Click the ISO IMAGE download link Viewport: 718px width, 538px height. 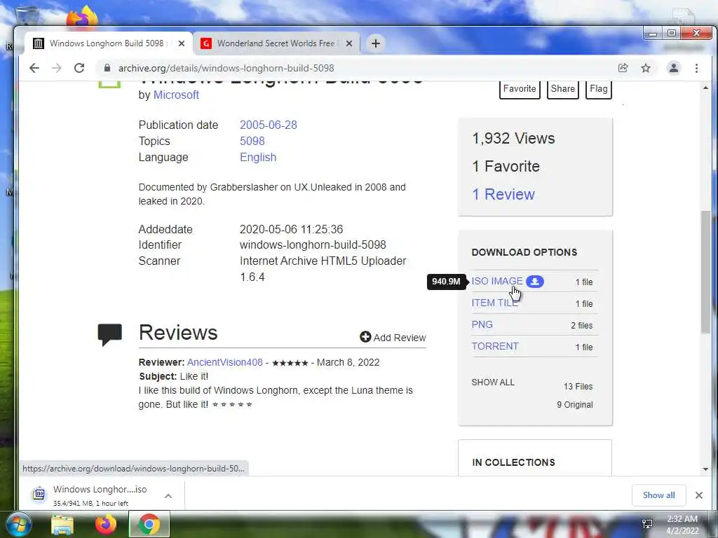[497, 281]
